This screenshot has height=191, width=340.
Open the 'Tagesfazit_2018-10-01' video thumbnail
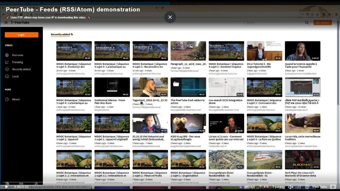click(x=150, y=87)
